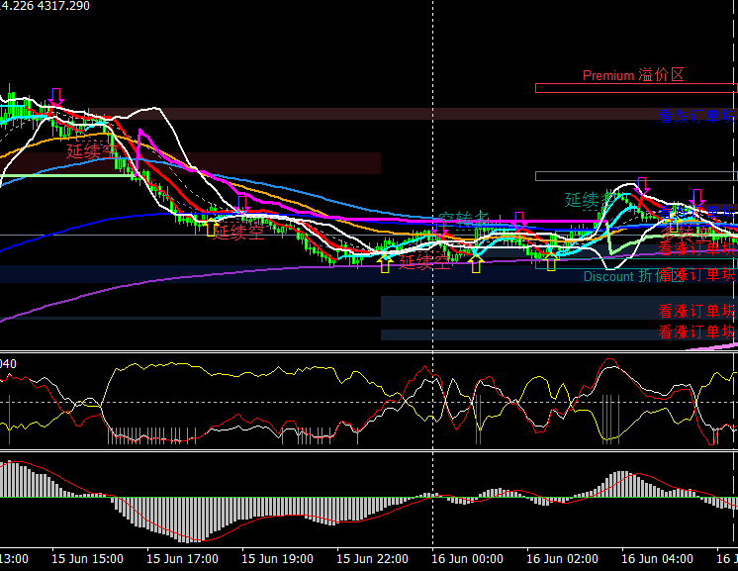Click 16 Jun 04:00 on time axis

point(657,559)
